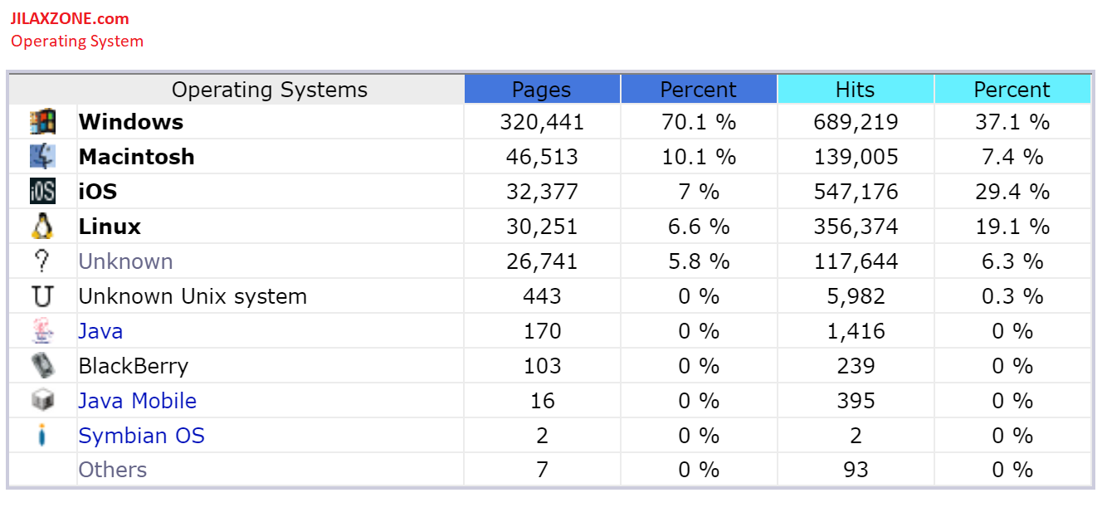The height and width of the screenshot is (522, 1102).
Task: Click the 320,441 pages value
Action: (542, 122)
